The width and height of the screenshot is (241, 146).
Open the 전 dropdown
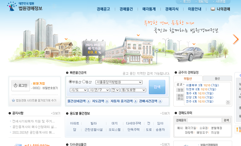coord(115,90)
